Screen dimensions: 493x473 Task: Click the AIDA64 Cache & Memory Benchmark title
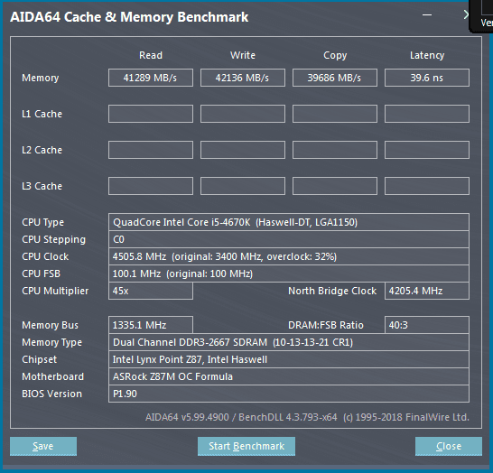[x=129, y=17]
